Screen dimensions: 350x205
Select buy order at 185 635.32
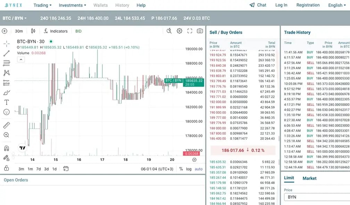click(x=242, y=162)
